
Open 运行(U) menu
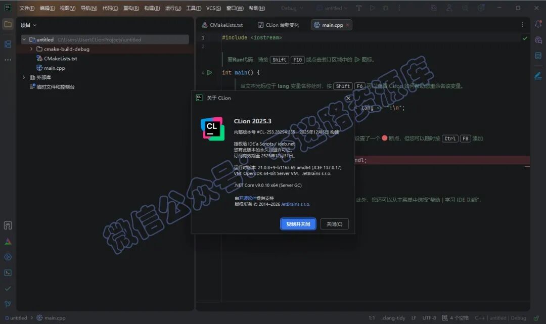click(x=173, y=8)
